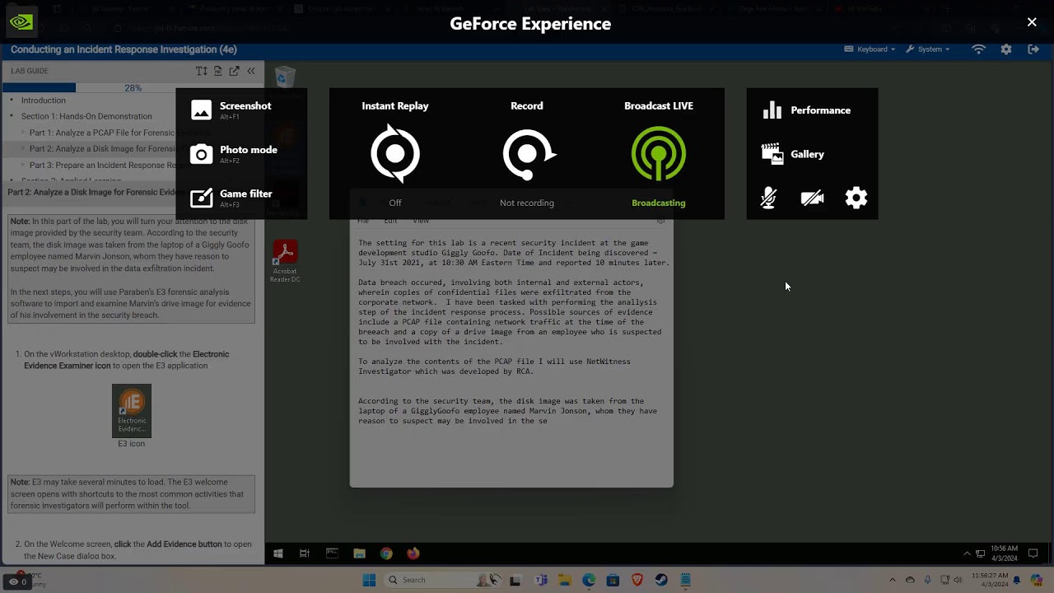
Task: Collapse the Lab Guide panel
Action: pyautogui.click(x=251, y=71)
